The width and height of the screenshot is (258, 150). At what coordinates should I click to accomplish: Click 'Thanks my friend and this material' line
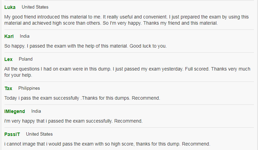(x=180, y=23)
